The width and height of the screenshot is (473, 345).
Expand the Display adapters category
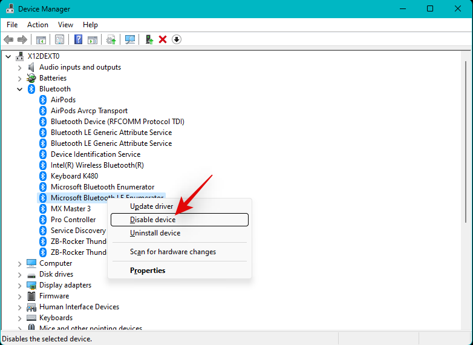[x=19, y=286]
